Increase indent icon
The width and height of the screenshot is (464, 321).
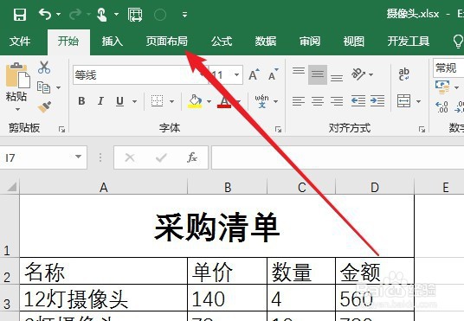tap(377, 101)
